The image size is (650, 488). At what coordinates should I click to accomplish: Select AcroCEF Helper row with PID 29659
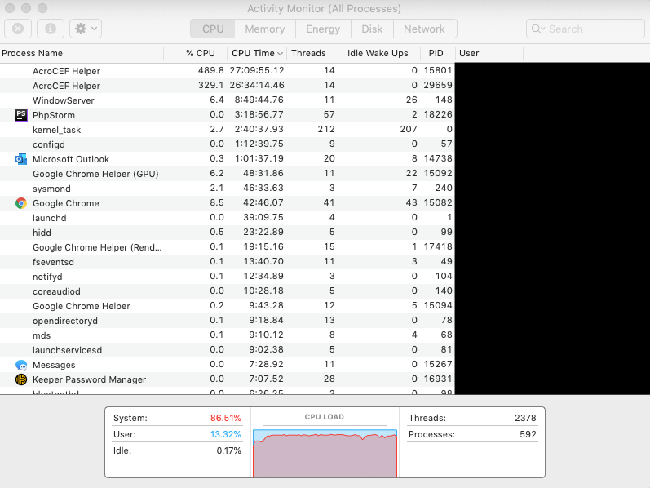228,86
